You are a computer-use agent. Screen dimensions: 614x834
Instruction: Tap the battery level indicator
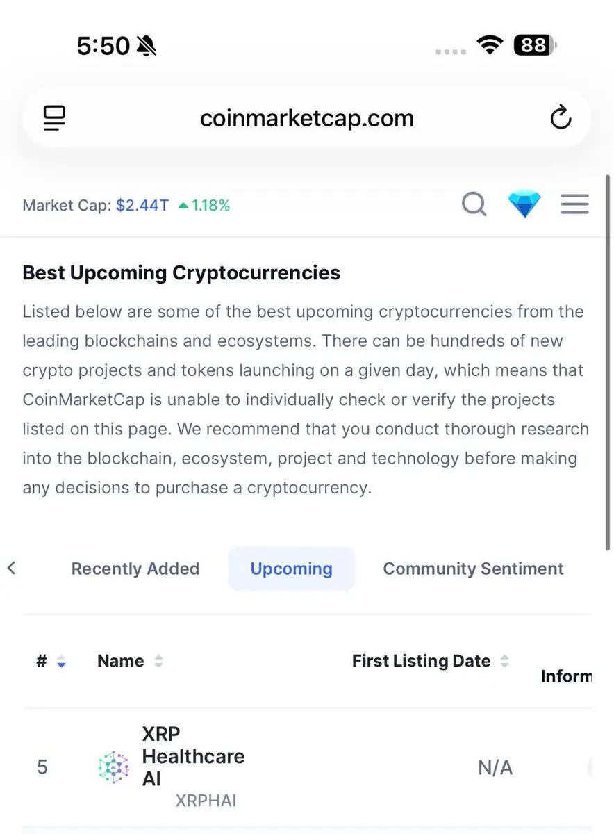535,46
